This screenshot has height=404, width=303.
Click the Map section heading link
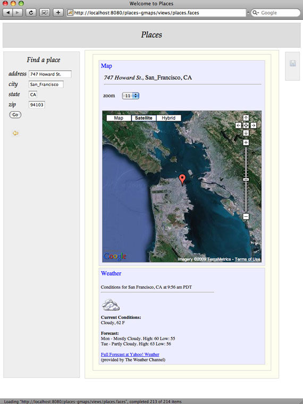[106, 66]
